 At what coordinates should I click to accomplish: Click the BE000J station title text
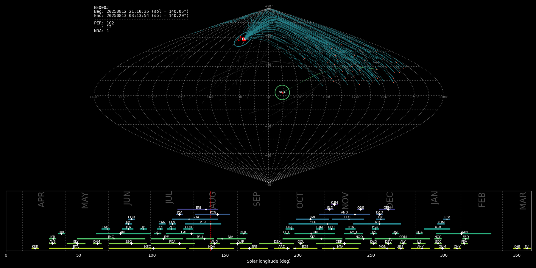tap(101, 8)
